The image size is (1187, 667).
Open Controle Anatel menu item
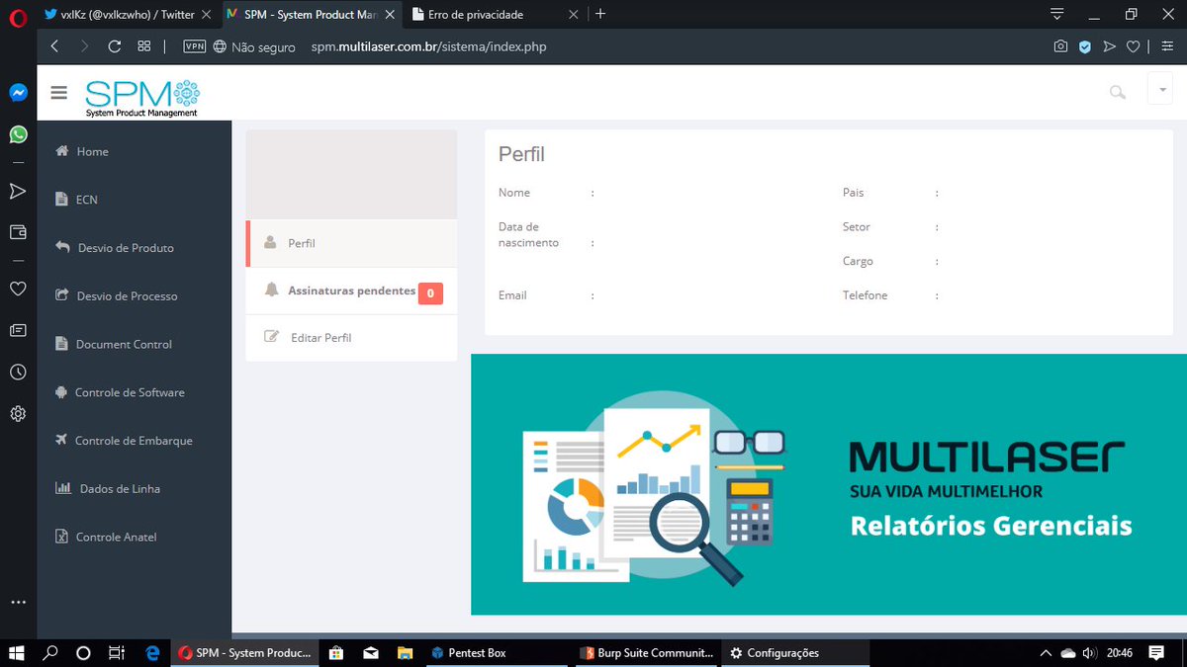tap(135, 538)
